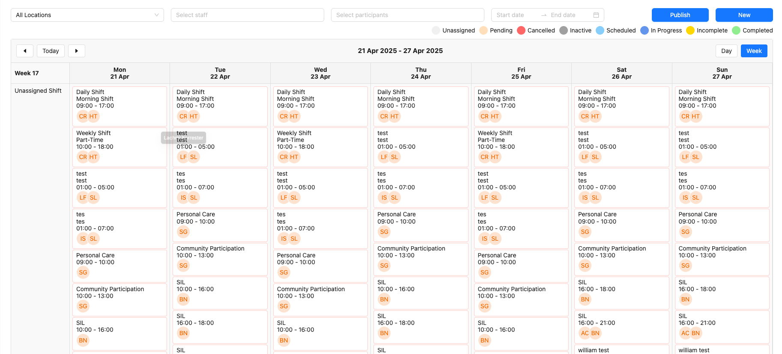Image resolution: width=782 pixels, height=354 pixels.
Task: Click AC avatar in Saturday SIL 16:00-21:00 shift
Action: tap(585, 333)
